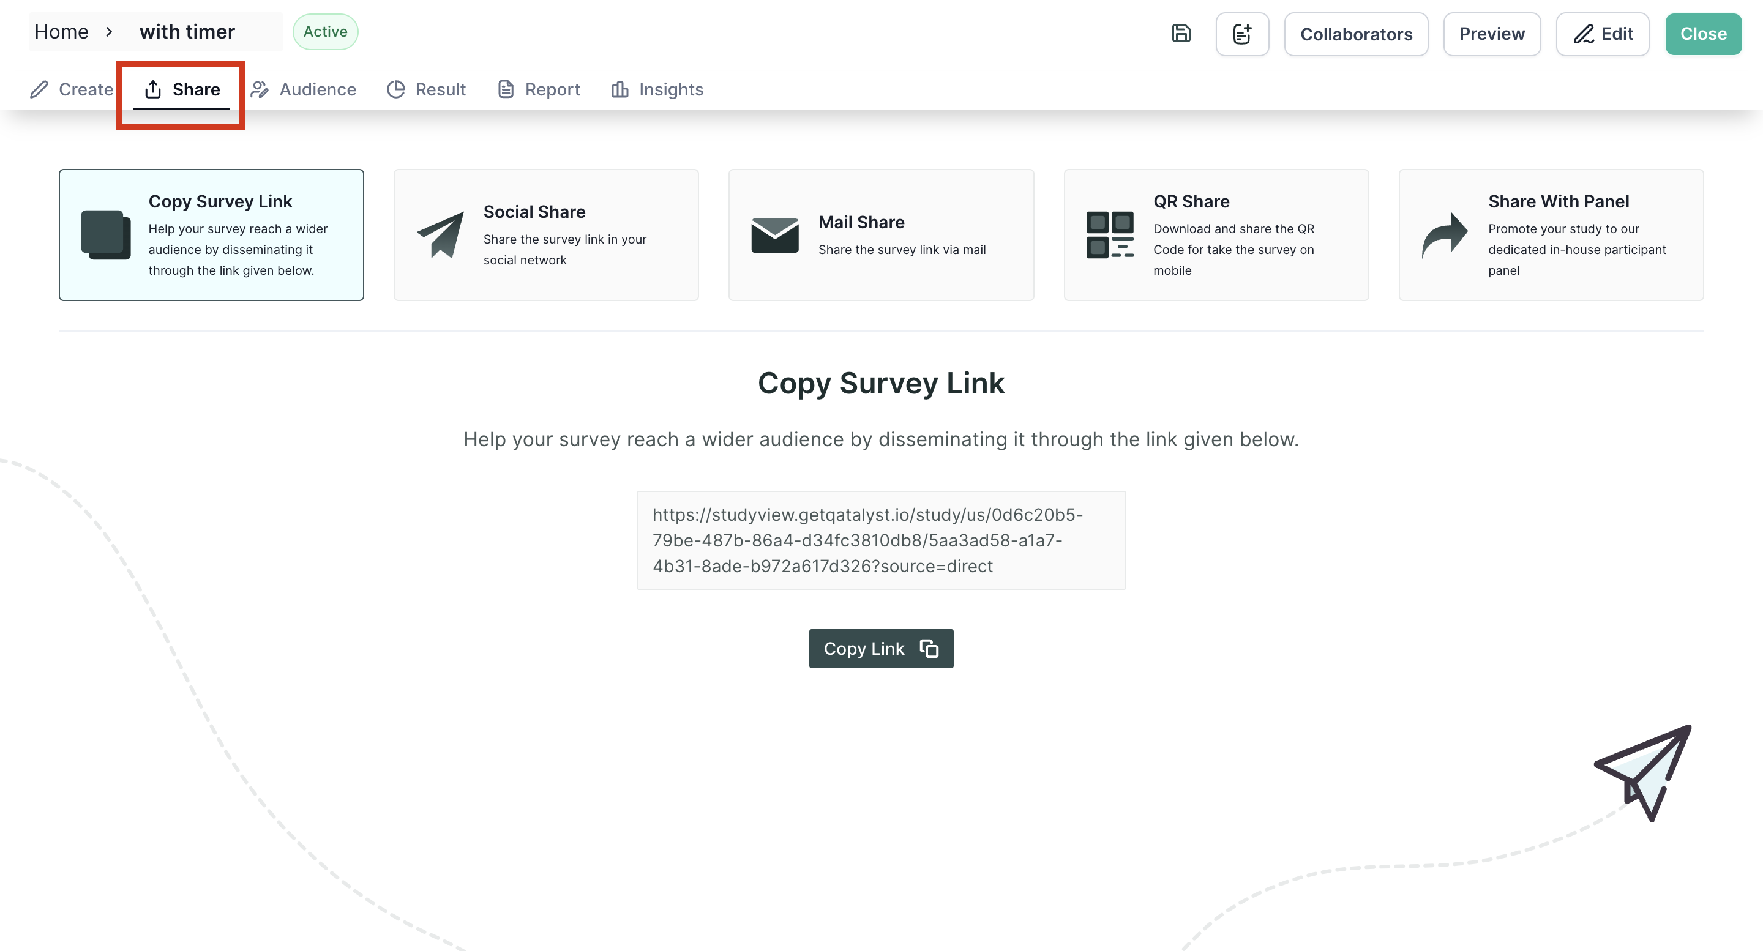Click the people icon beside Audience
The image size is (1763, 951).
pos(260,89)
